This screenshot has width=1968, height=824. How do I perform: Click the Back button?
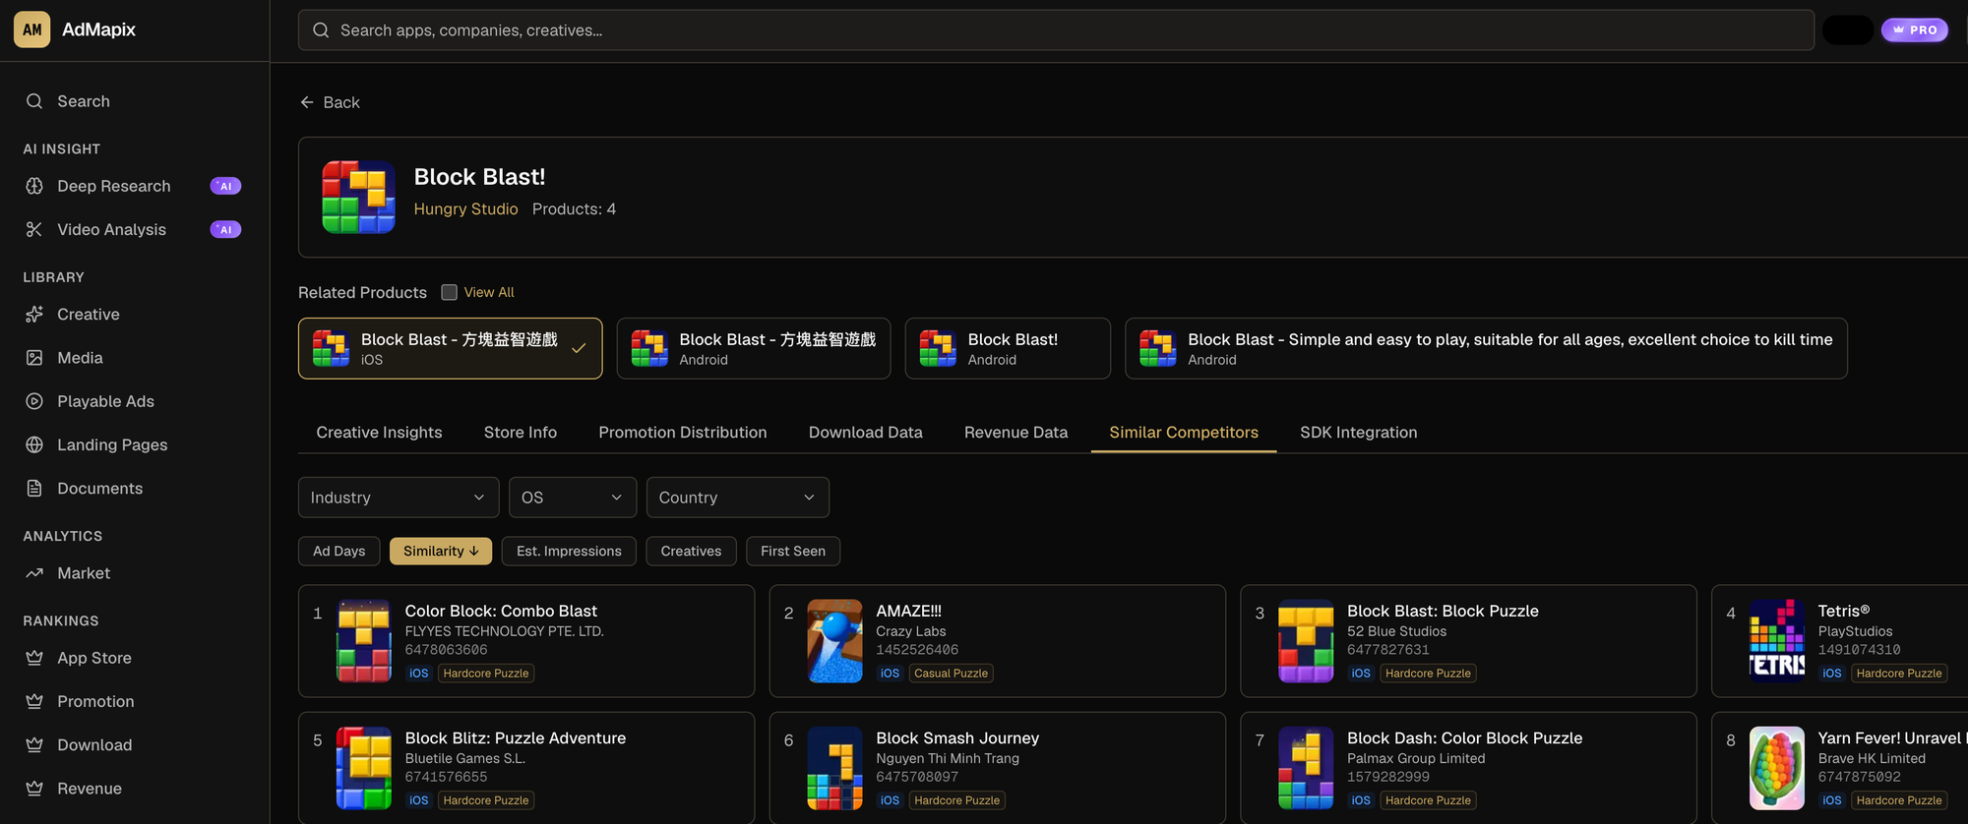pyautogui.click(x=330, y=102)
